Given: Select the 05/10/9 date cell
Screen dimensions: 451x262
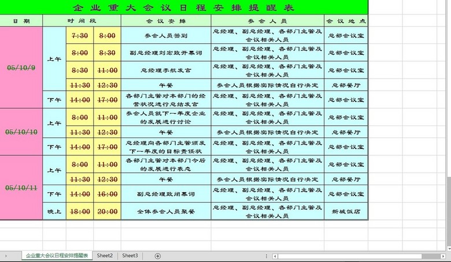Looking at the screenshot, I should pyautogui.click(x=21, y=68).
